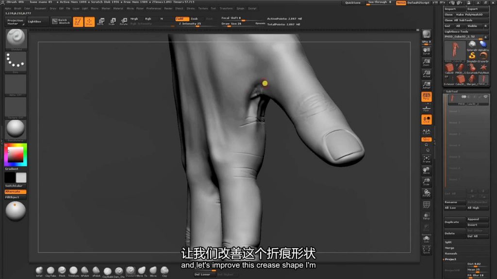The height and width of the screenshot is (279, 497).
Task: Pick a color in the color picker square
Action: pos(15,155)
